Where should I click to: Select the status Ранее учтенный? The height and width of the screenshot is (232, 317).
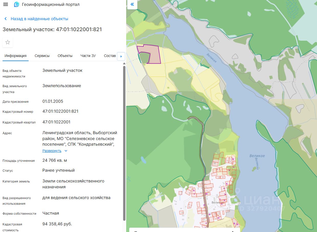[58, 170]
